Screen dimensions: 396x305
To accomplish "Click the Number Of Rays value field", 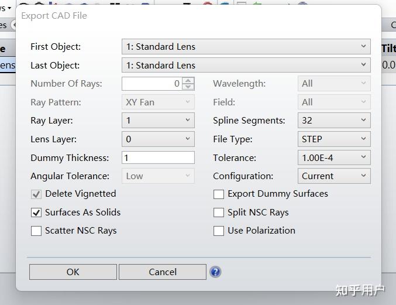I will [x=151, y=83].
